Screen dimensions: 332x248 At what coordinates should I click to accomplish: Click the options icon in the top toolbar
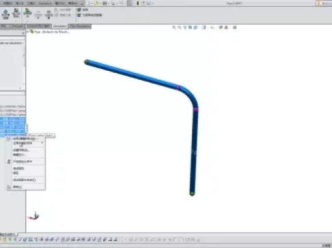click(148, 3)
